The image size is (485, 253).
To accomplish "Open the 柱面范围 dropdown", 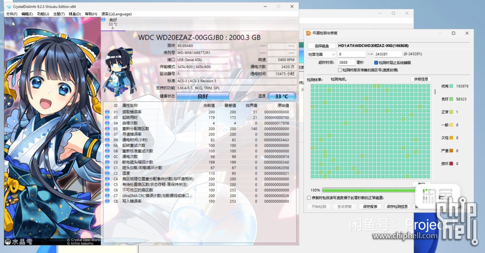I will click(x=322, y=54).
